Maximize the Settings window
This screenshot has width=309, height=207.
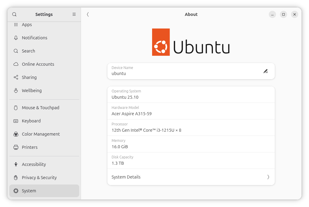point(283,14)
